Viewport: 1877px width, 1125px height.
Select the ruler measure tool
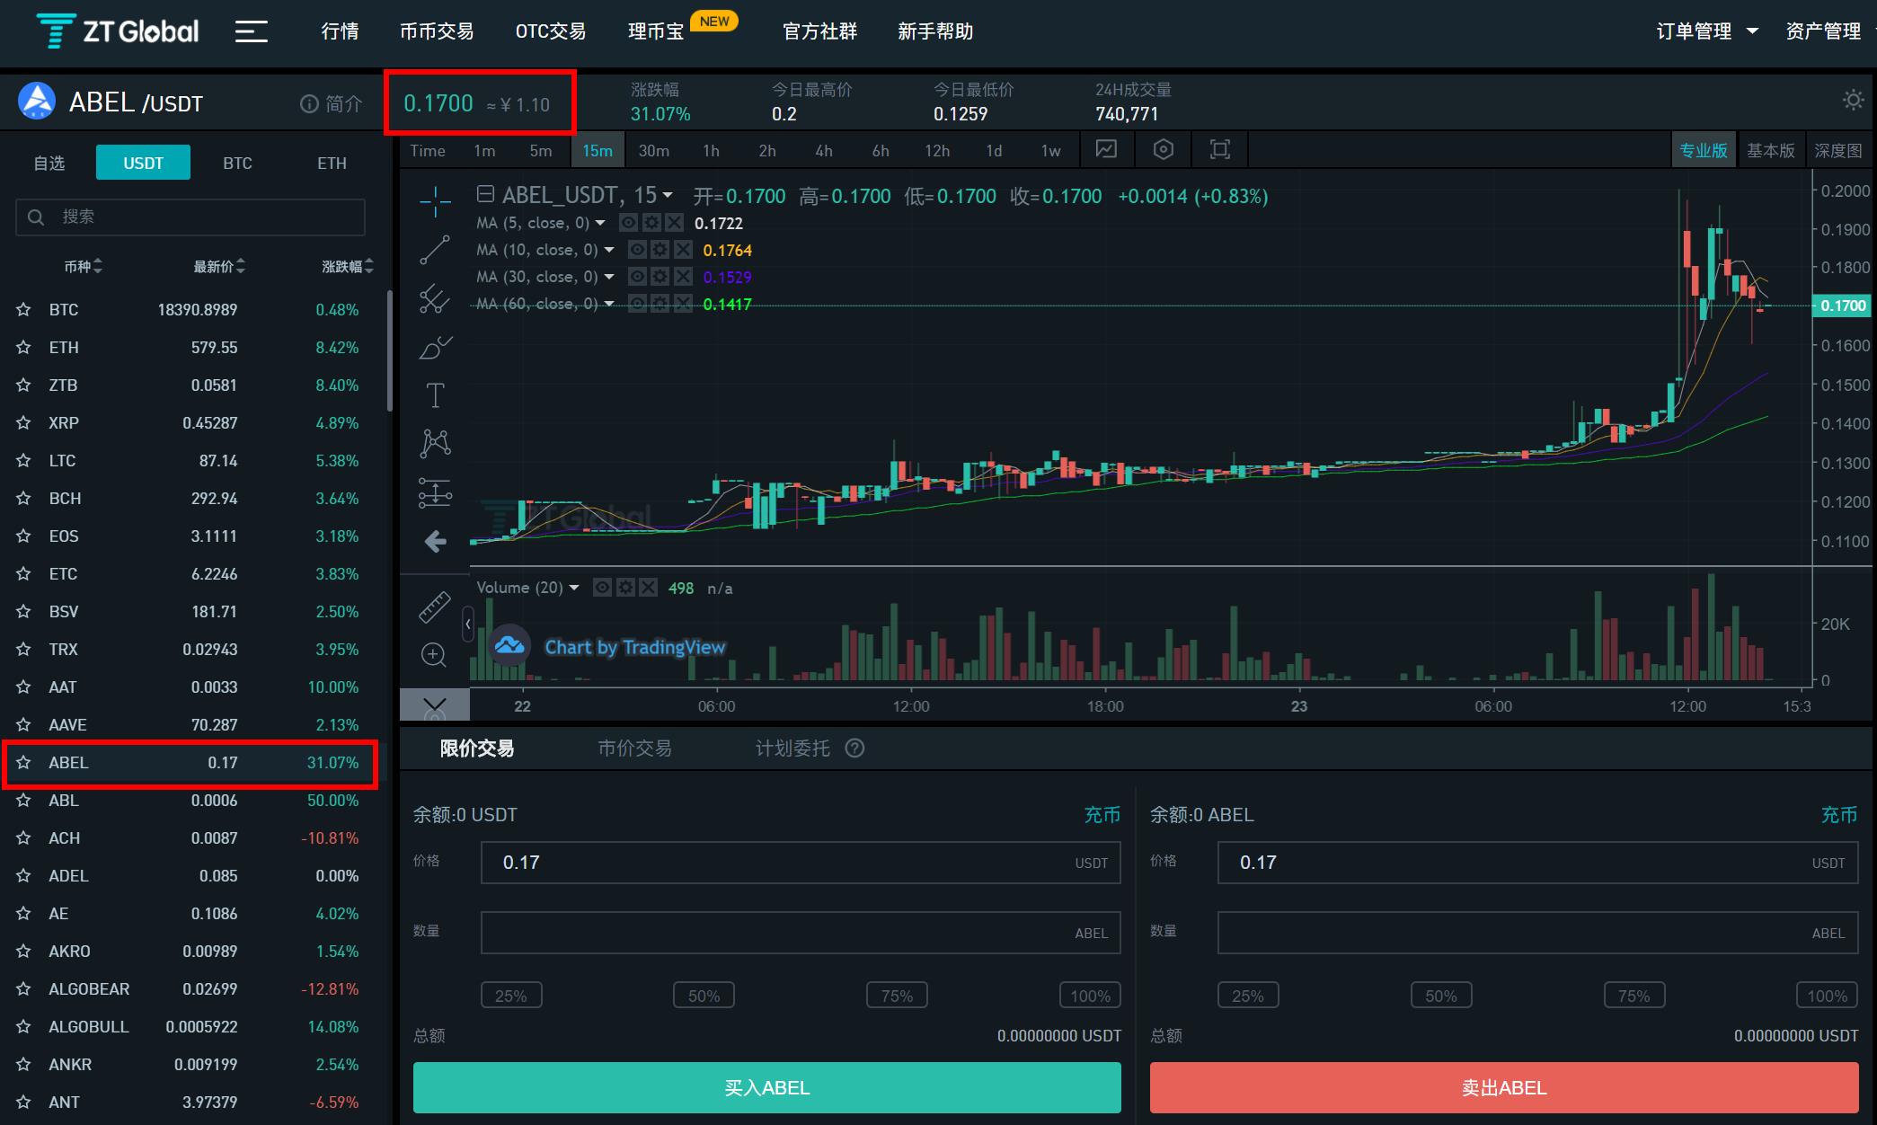[x=435, y=607]
